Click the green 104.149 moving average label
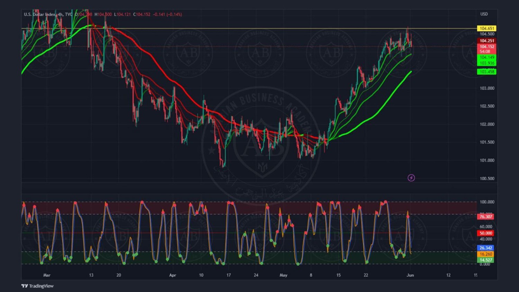Viewport: 519px width, 292px height. pos(486,57)
